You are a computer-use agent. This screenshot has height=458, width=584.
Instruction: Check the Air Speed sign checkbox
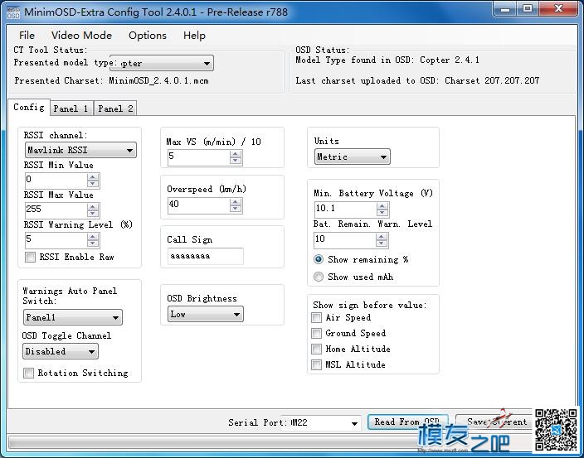316,317
